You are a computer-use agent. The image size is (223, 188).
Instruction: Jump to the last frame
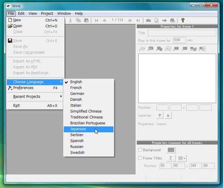(138, 21)
